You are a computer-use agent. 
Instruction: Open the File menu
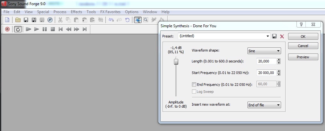6,12
